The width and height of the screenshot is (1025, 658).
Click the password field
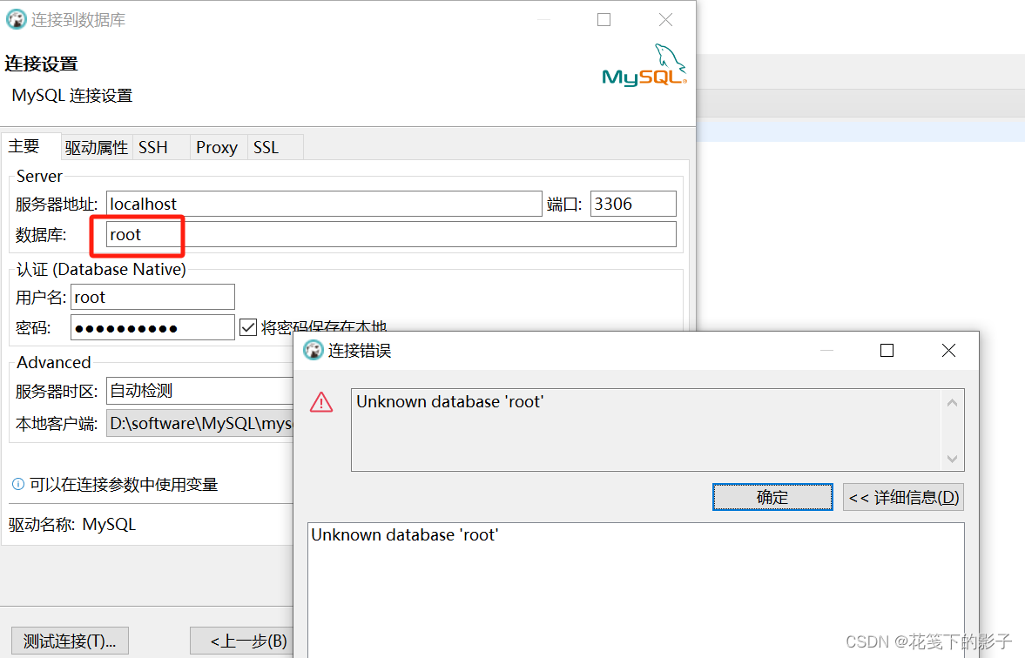tap(152, 328)
